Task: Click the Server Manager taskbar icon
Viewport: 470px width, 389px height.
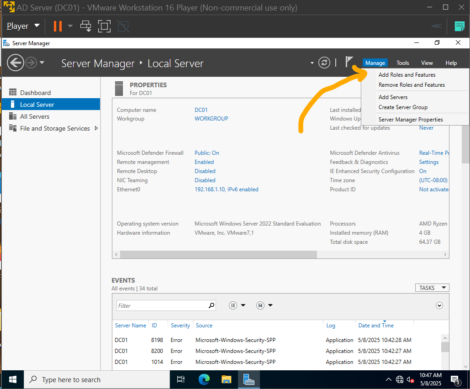Action: tap(248, 380)
